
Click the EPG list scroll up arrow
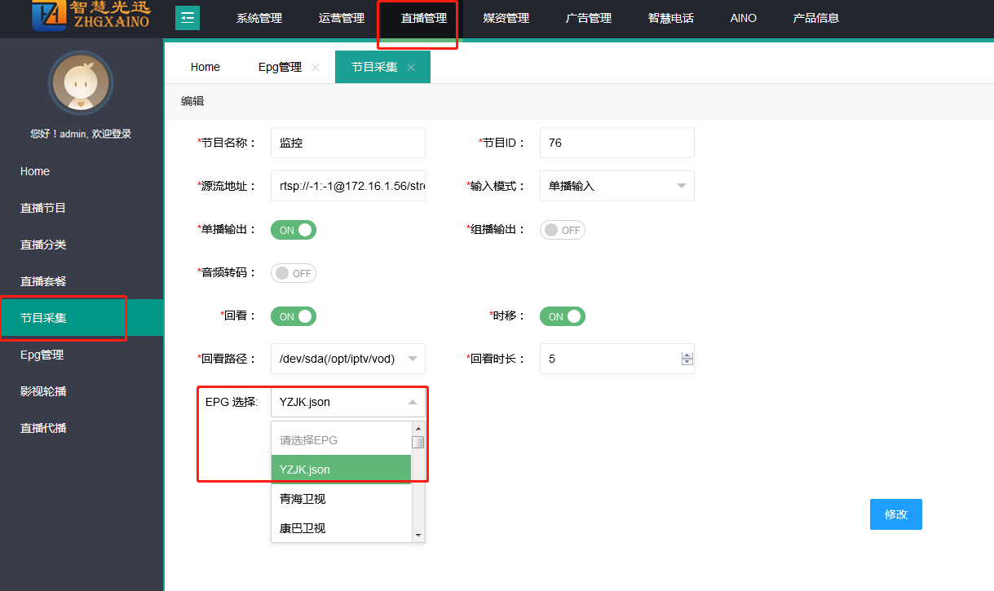[x=418, y=429]
